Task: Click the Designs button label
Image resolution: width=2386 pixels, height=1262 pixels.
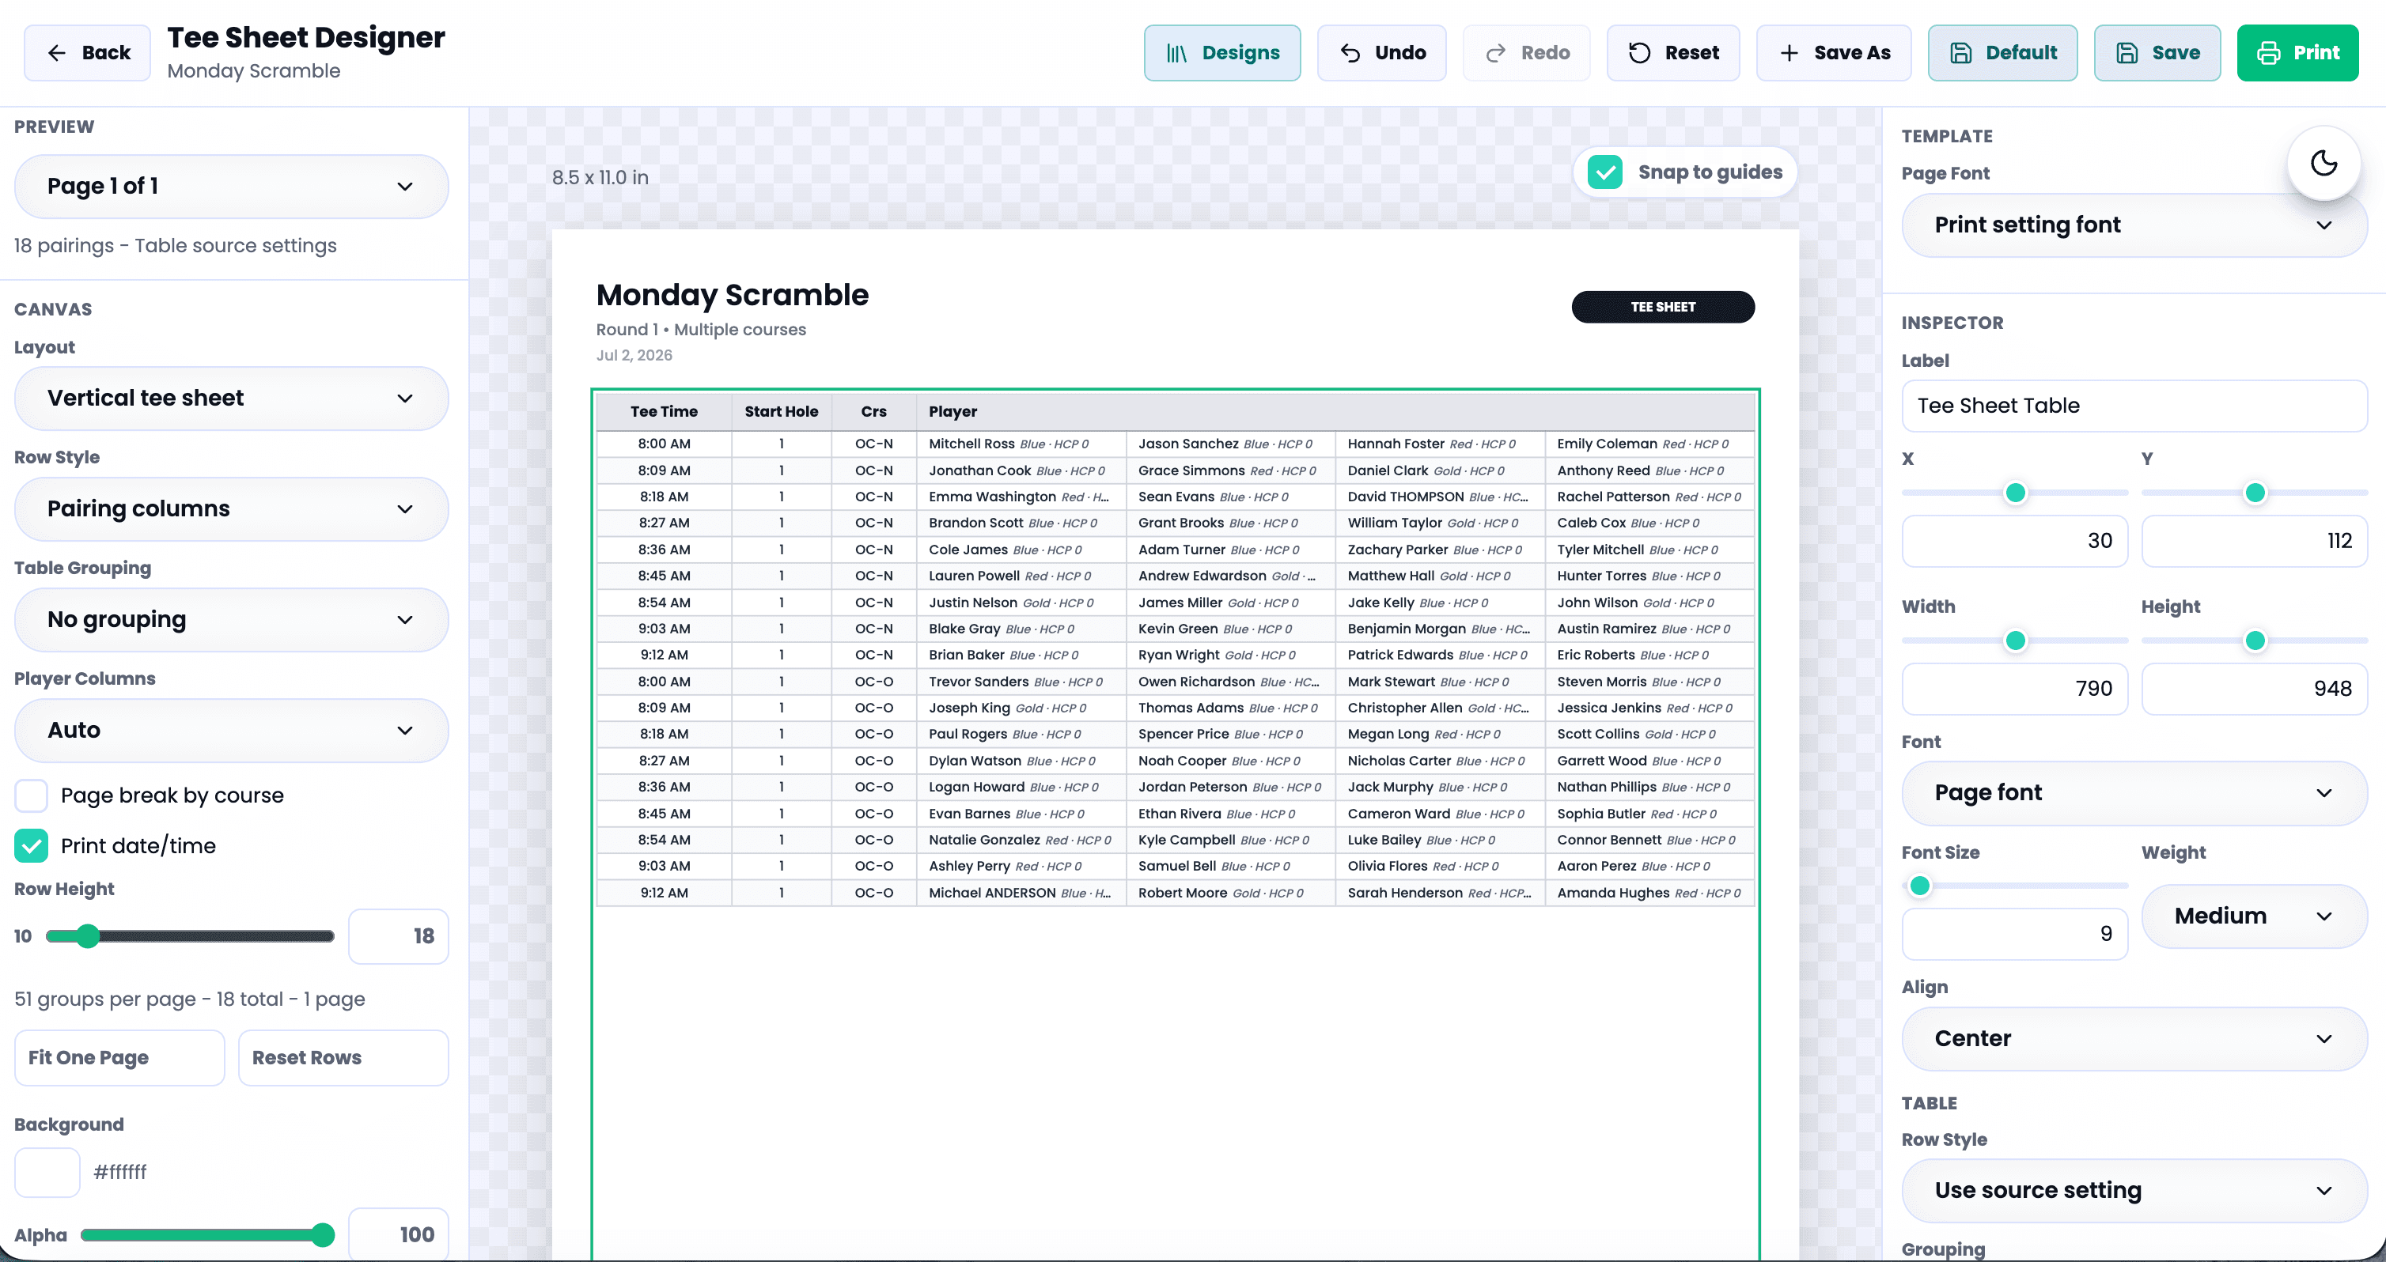Action: [x=1240, y=53]
